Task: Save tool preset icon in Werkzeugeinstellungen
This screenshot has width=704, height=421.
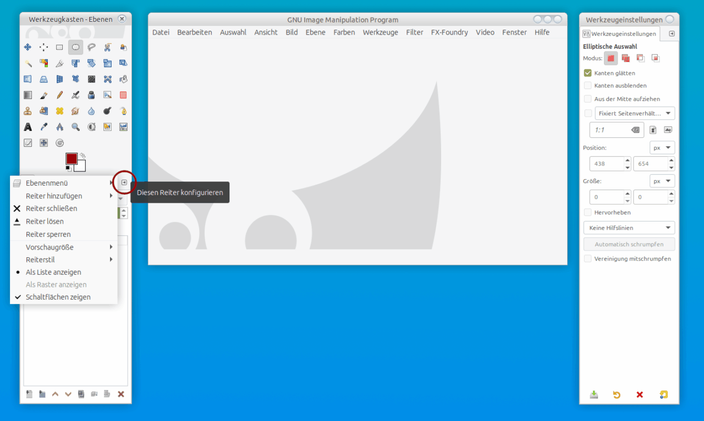Action: pos(594,395)
